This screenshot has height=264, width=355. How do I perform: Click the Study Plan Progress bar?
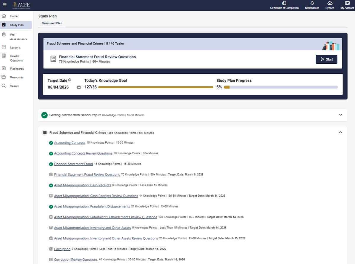click(280, 87)
